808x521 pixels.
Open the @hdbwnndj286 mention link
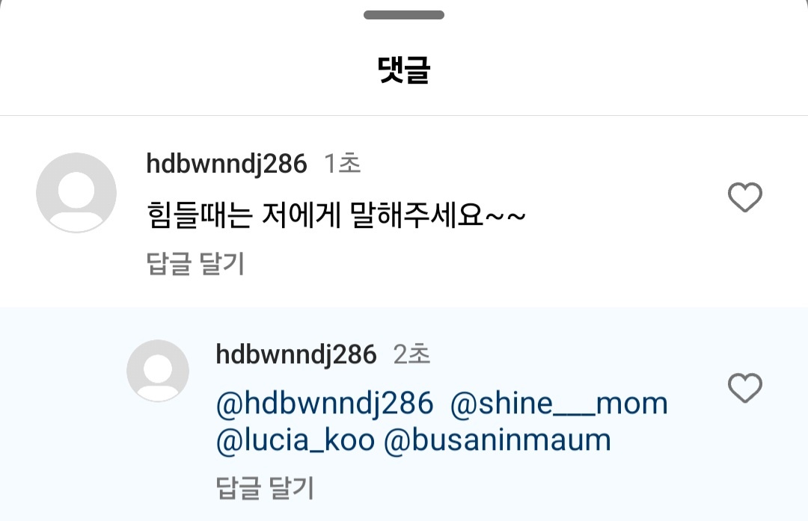tap(325, 403)
